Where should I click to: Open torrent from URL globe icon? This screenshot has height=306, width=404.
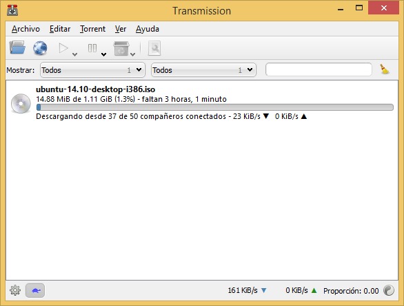click(40, 48)
